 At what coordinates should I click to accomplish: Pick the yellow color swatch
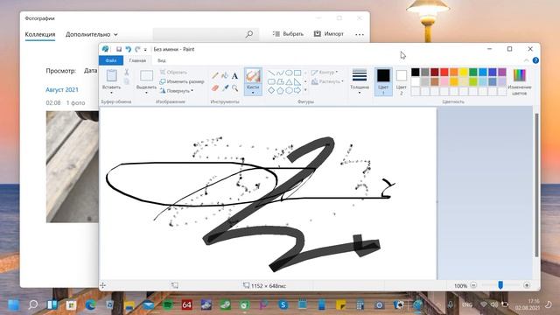(x=463, y=72)
